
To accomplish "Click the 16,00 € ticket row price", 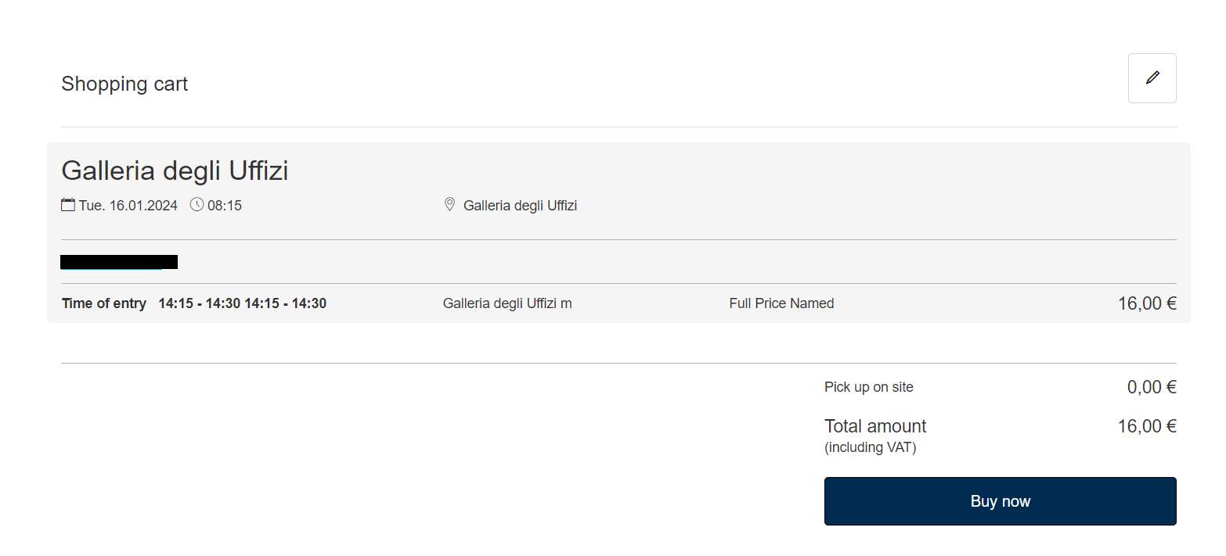I will coord(1146,303).
